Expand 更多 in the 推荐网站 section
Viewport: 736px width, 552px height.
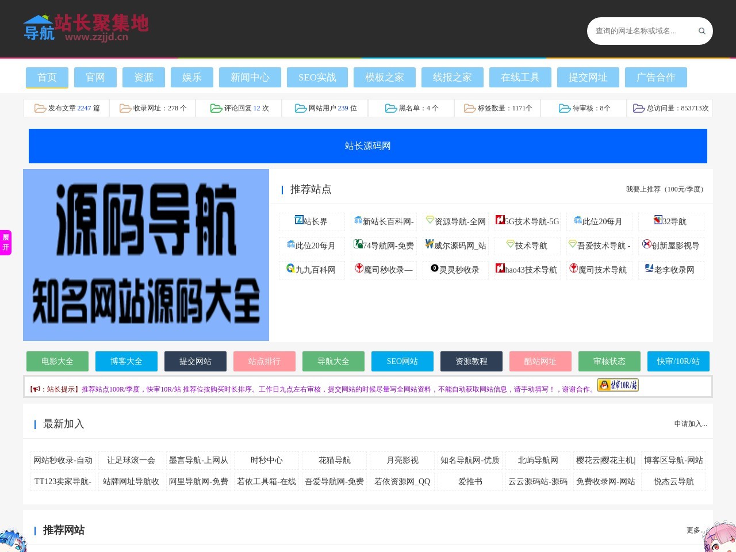[696, 530]
